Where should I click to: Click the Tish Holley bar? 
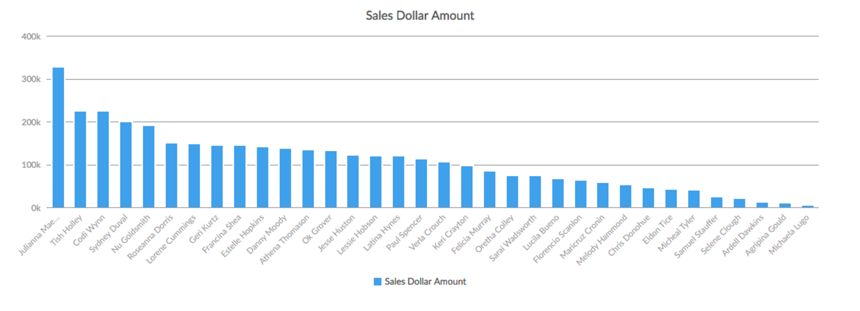point(80,160)
